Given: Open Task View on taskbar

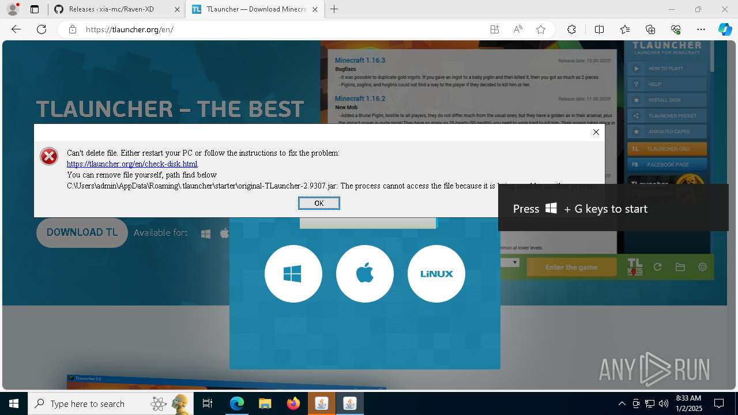Looking at the screenshot, I should point(208,403).
